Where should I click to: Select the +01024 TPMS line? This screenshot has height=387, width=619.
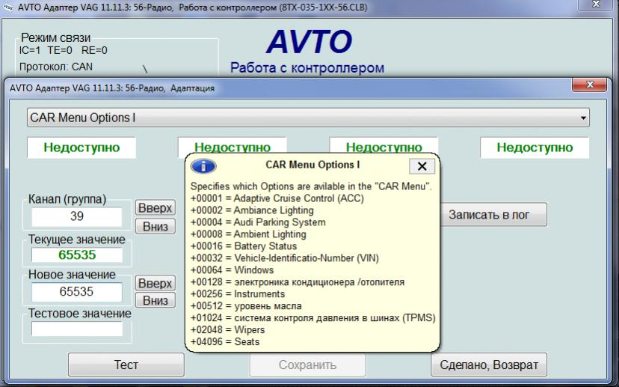312,318
